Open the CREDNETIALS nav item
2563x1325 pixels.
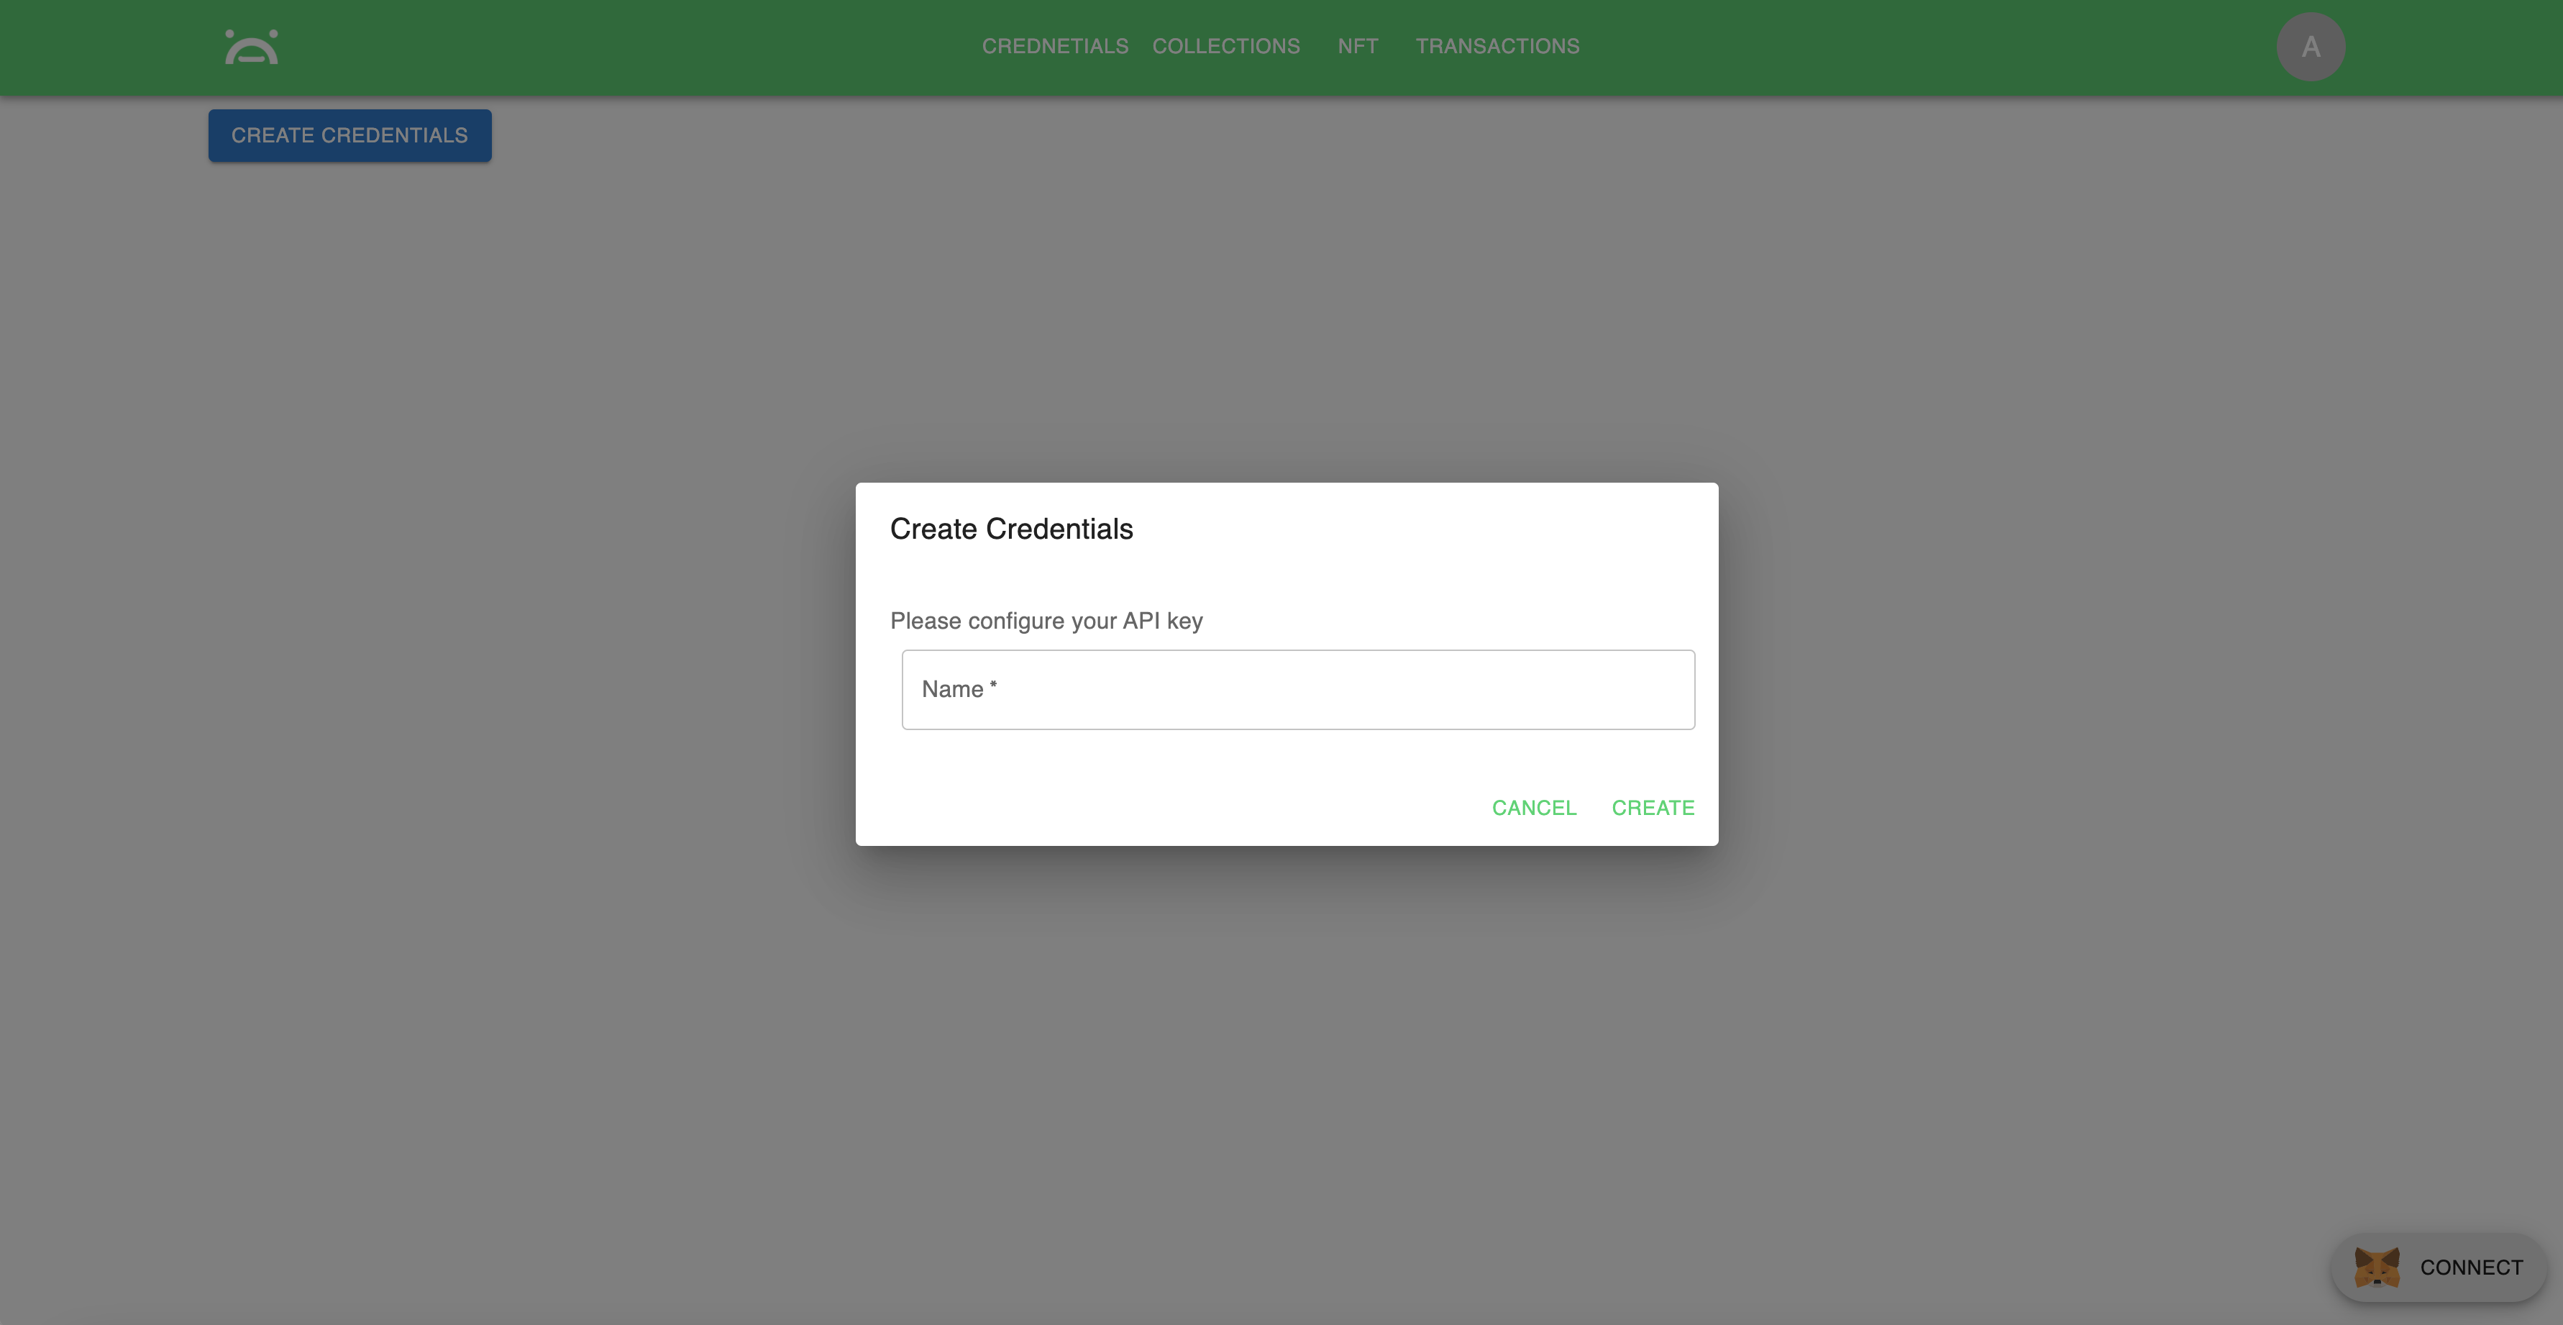[1055, 47]
